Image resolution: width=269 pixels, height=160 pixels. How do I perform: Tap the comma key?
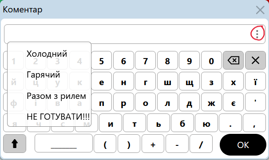tap(254, 123)
